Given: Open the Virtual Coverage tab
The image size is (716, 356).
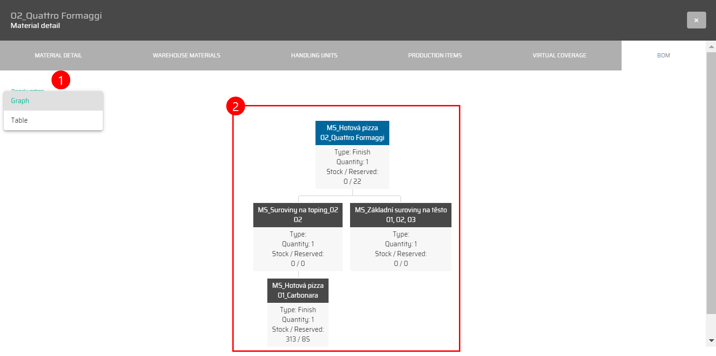Looking at the screenshot, I should click(x=559, y=56).
